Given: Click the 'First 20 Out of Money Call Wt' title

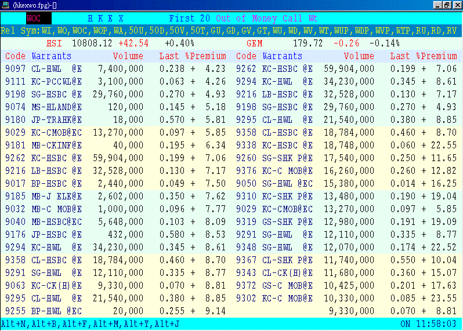Looking at the screenshot, I should tap(243, 19).
